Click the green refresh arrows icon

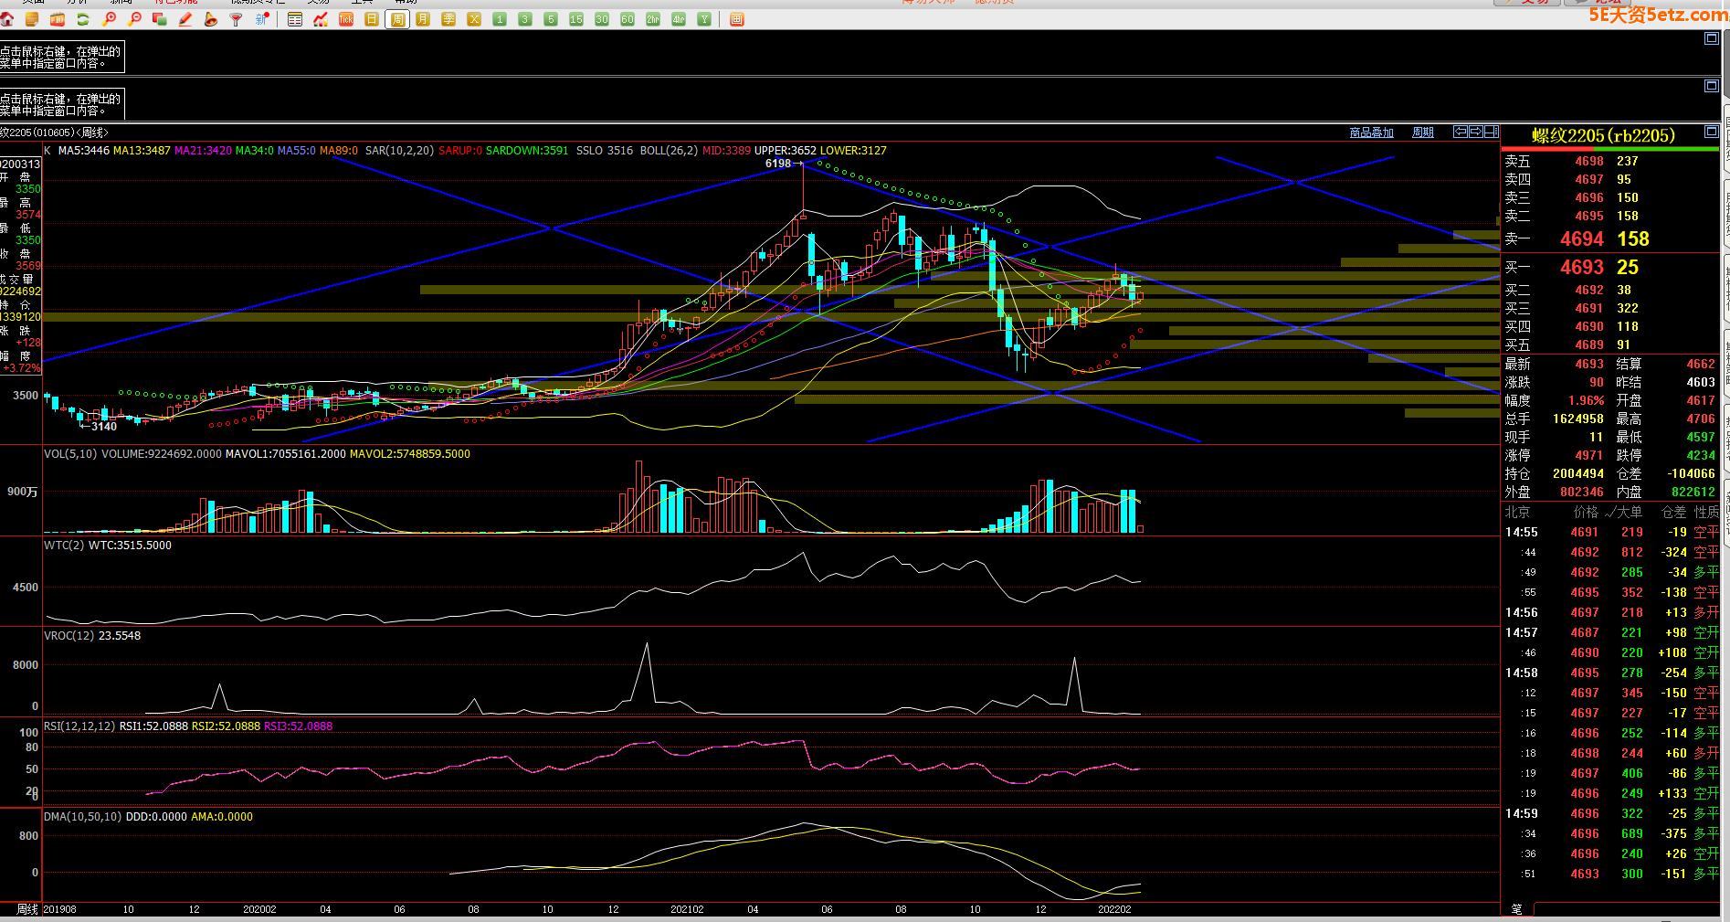pyautogui.click(x=83, y=19)
